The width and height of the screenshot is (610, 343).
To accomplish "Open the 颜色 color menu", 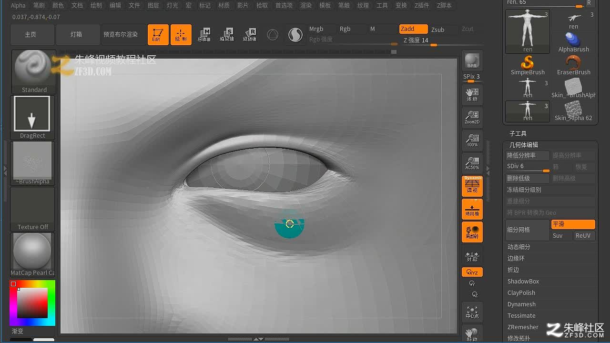I will click(58, 5).
